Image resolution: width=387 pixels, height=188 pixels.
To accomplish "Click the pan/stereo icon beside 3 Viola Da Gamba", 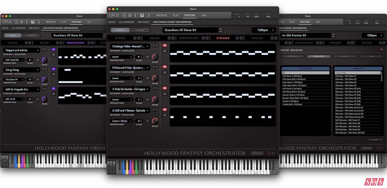I will tap(155, 88).
